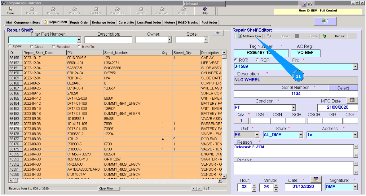
Task: Select the Close radio button filter
Action: tap(32, 47)
